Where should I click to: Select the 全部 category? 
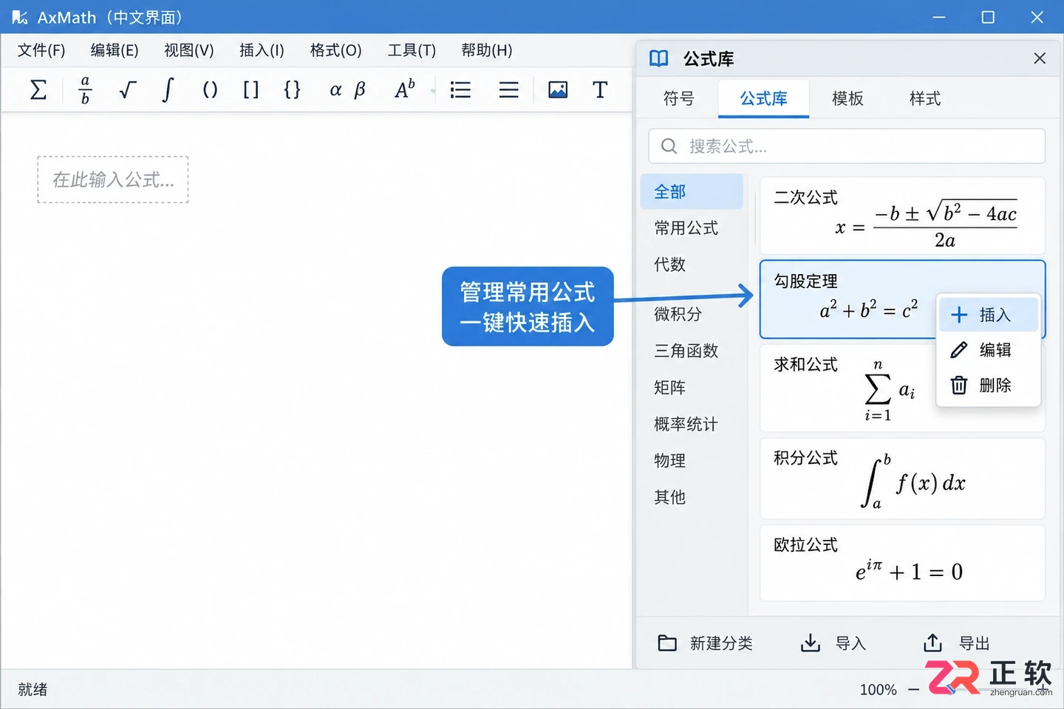(692, 192)
